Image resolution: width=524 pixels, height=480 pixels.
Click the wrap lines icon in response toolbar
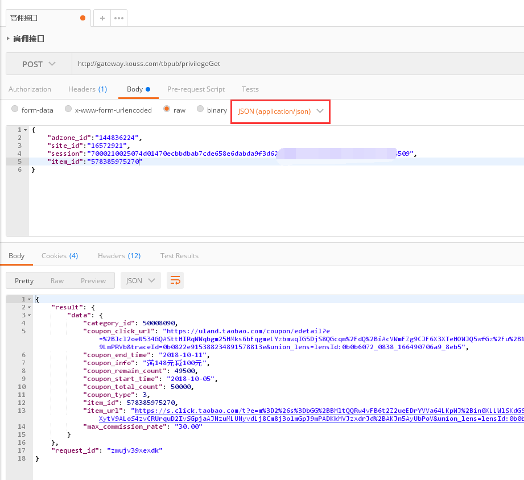pos(175,280)
